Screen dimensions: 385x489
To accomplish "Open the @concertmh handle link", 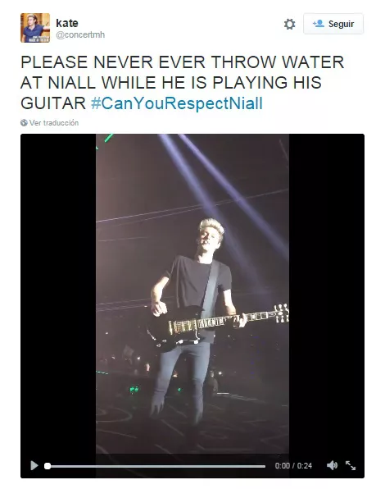I will pos(80,34).
